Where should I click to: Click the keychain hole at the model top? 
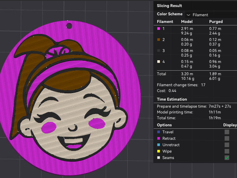[69, 26]
